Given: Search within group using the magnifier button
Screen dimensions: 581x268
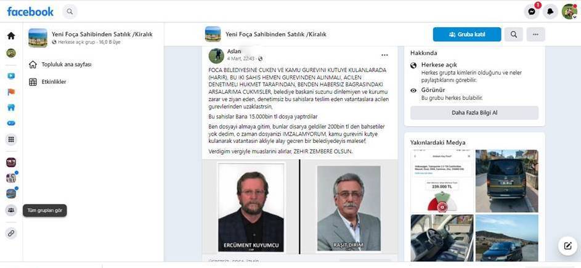Looking at the screenshot, I should [514, 35].
